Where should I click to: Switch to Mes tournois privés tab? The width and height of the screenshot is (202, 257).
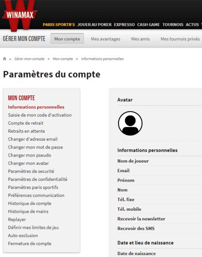click(180, 39)
